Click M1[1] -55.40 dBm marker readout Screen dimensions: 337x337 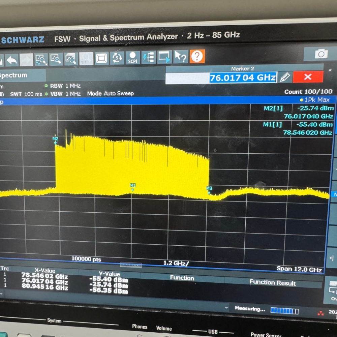tap(298, 124)
